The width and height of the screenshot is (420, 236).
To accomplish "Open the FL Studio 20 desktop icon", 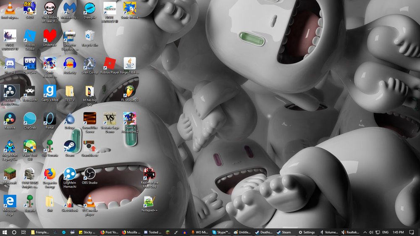I will pos(130,91).
